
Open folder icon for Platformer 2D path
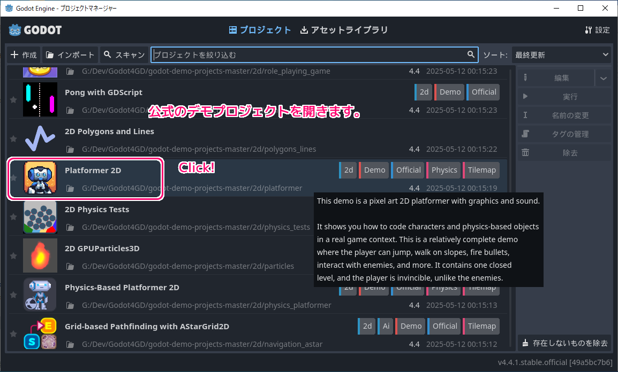(70, 188)
